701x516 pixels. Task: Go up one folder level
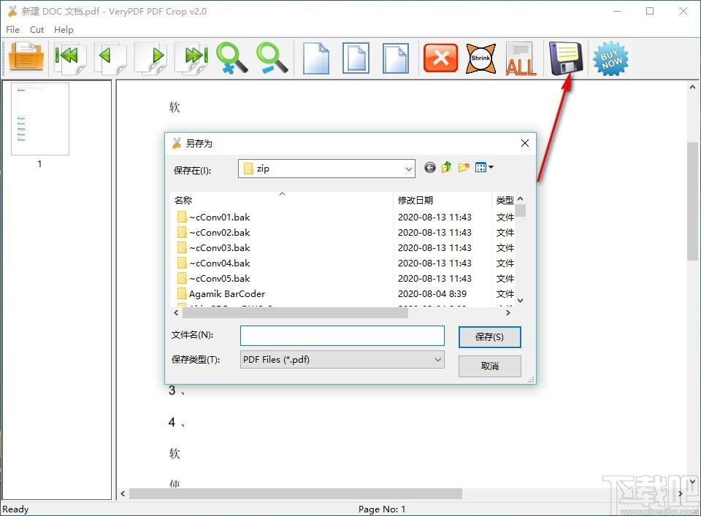447,168
